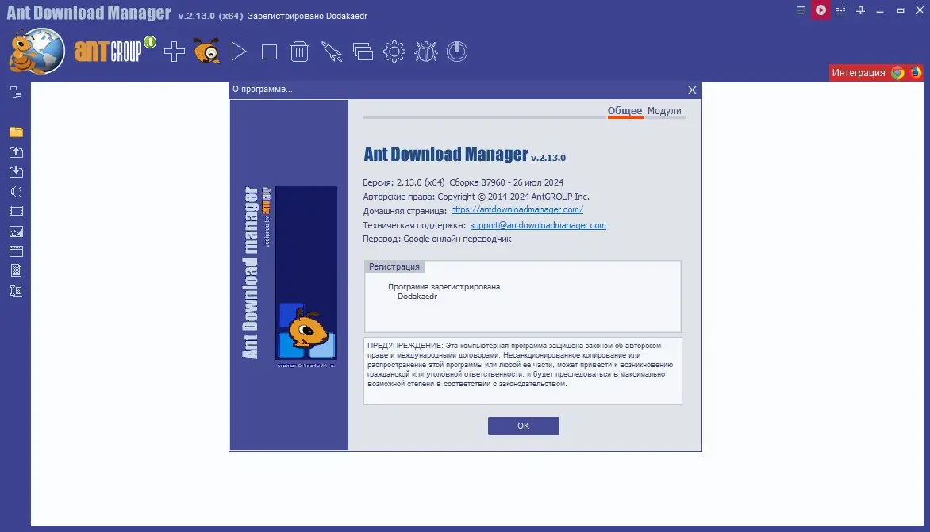Click the ant box product image
930x532 pixels.
click(306, 273)
